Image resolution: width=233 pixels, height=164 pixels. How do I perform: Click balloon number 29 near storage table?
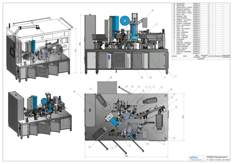coord(111,78)
